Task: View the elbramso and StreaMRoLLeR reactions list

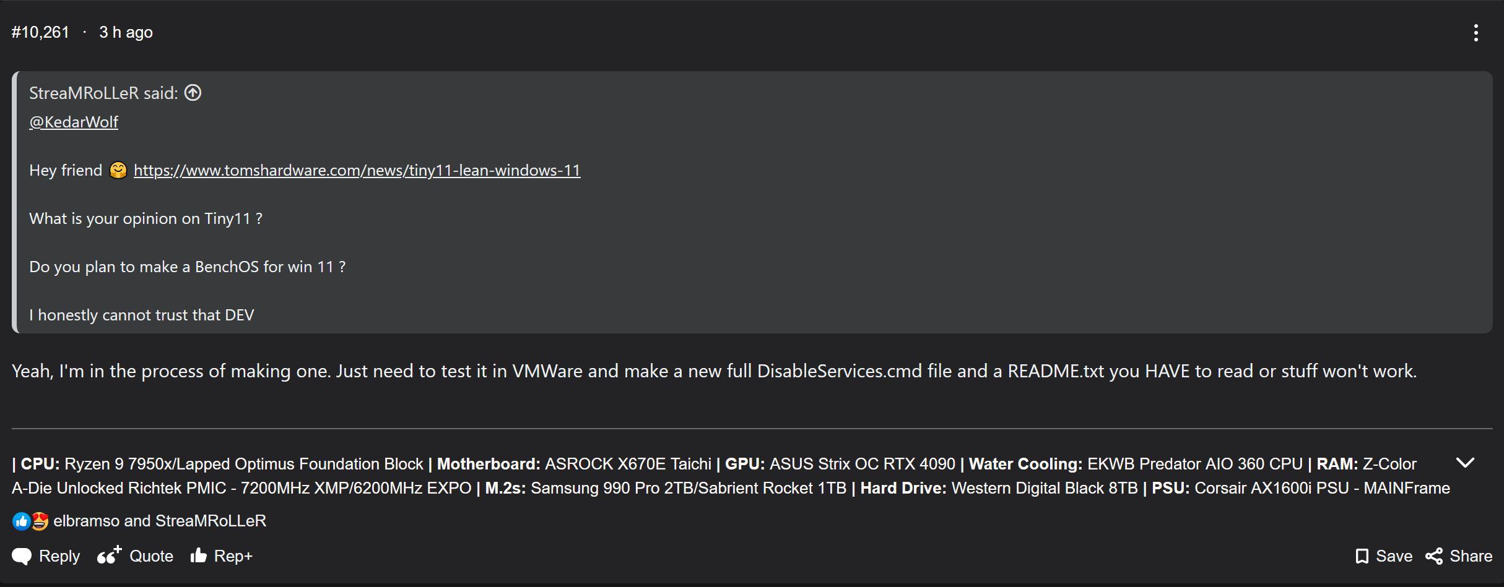Action: point(160,521)
